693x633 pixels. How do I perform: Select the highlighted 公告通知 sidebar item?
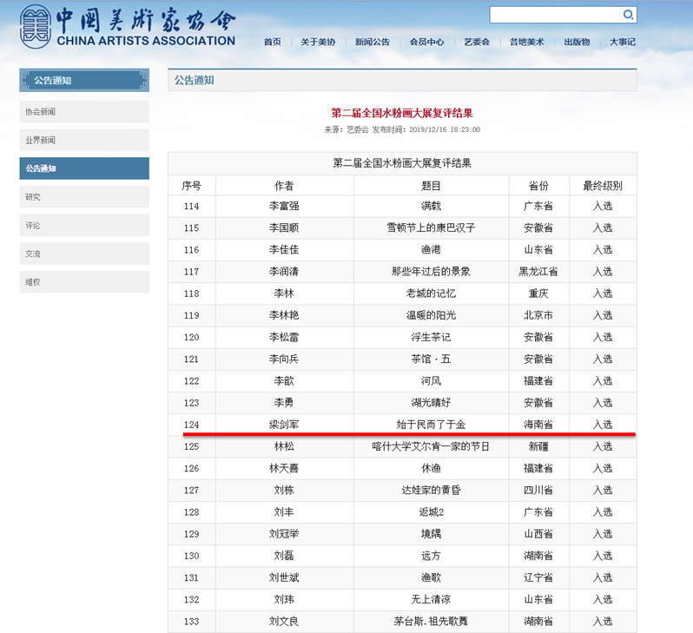tap(84, 168)
